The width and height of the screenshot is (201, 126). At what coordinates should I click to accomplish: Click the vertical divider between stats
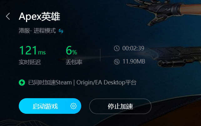tap(100, 55)
